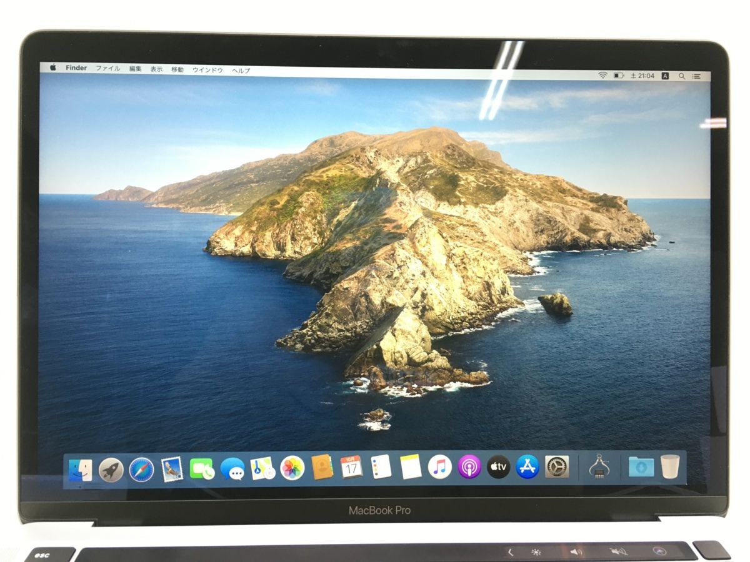Open Messages blue bubble icon
The image size is (750, 562).
click(232, 468)
